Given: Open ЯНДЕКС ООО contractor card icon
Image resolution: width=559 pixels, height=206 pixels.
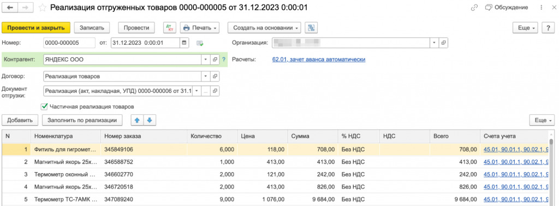Looking at the screenshot, I should (x=215, y=60).
